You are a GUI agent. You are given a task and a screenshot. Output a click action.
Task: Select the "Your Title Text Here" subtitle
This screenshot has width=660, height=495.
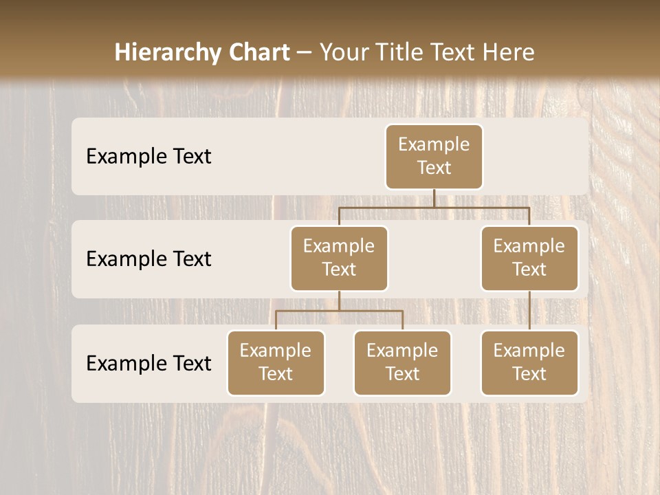pyautogui.click(x=427, y=52)
